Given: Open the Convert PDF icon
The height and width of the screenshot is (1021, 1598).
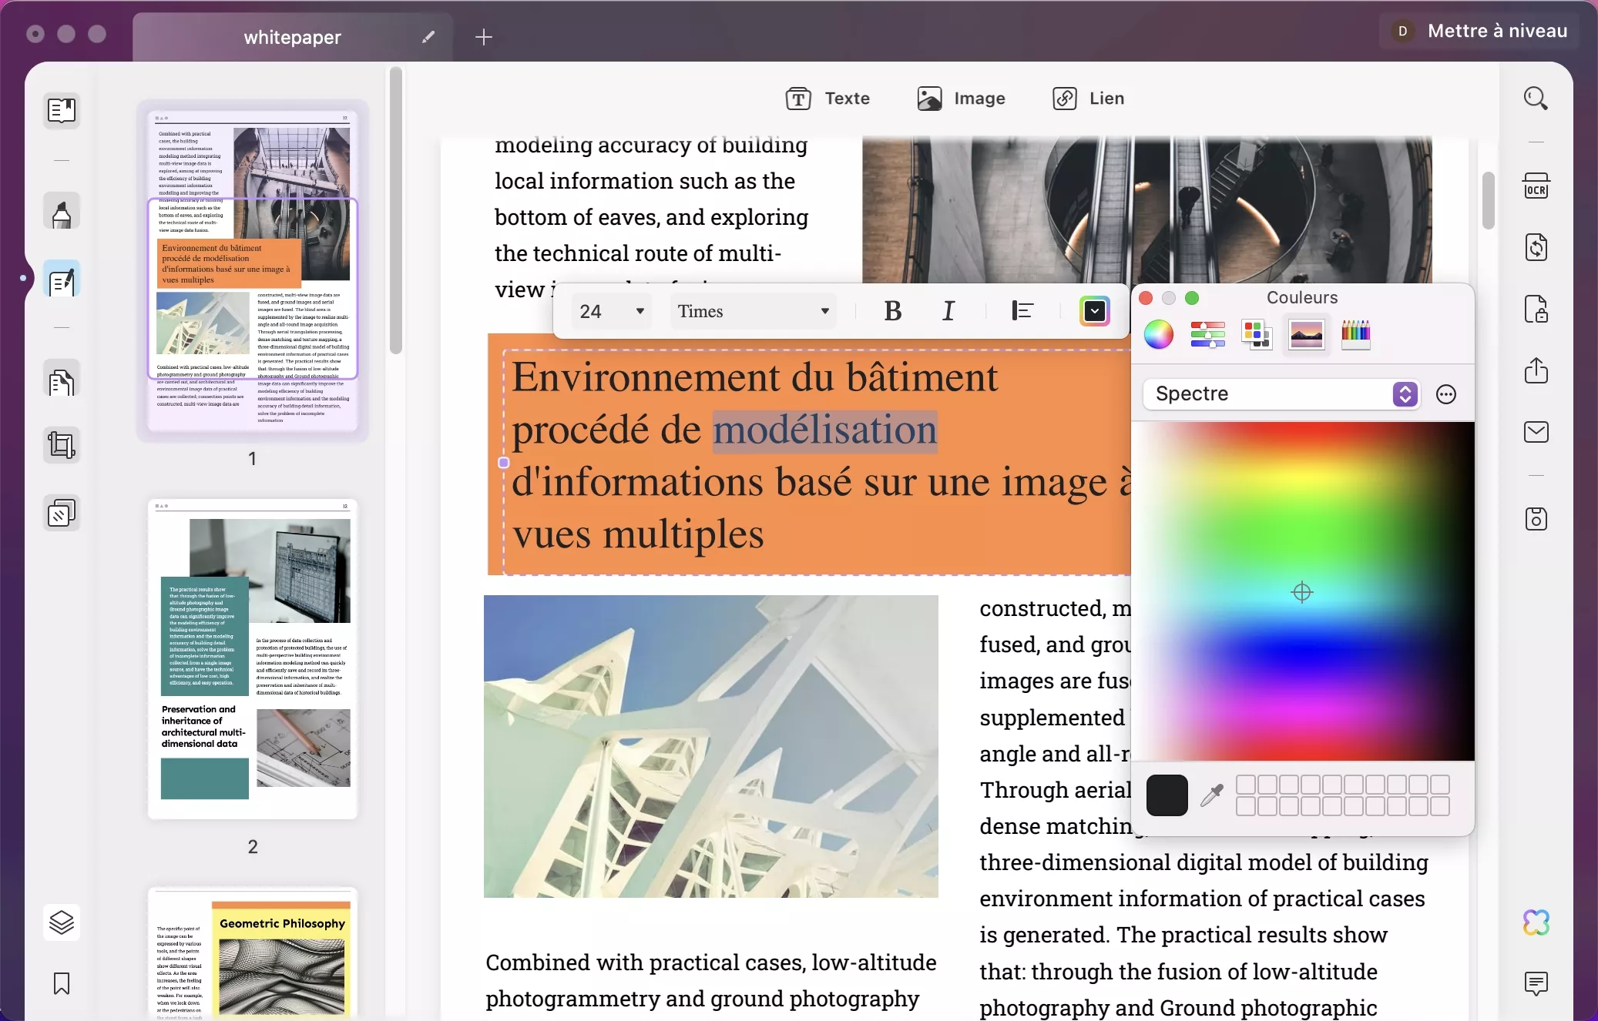Looking at the screenshot, I should pos(1536,247).
